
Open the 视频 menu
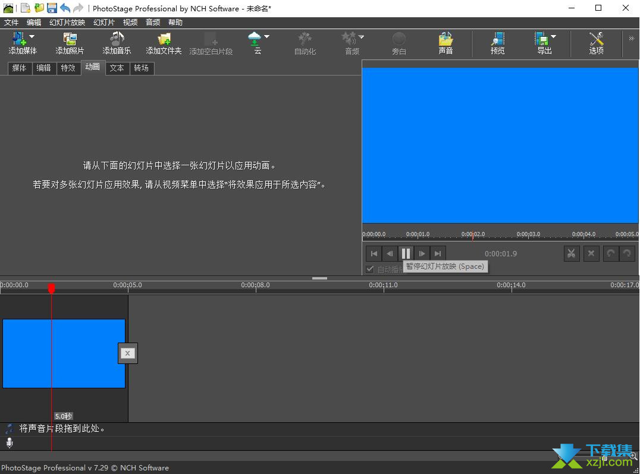130,23
